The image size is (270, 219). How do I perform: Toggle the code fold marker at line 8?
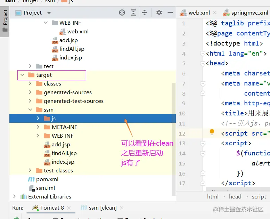[203, 93]
